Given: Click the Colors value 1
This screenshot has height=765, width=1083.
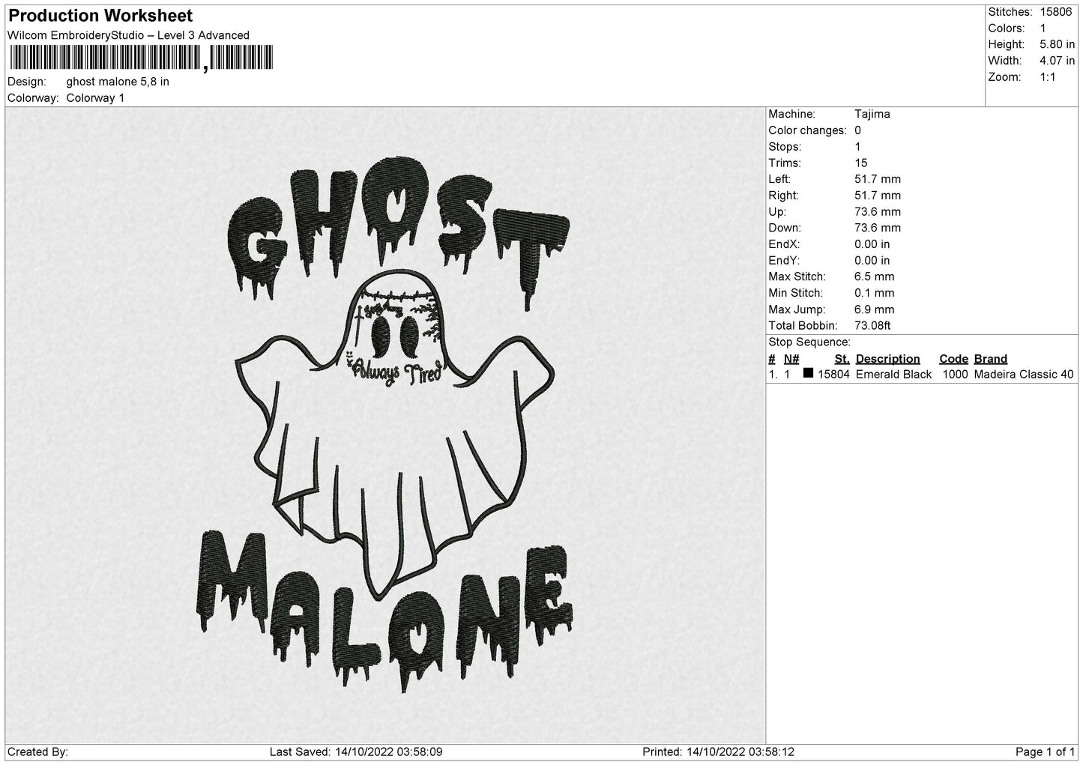Looking at the screenshot, I should pos(1043,28).
